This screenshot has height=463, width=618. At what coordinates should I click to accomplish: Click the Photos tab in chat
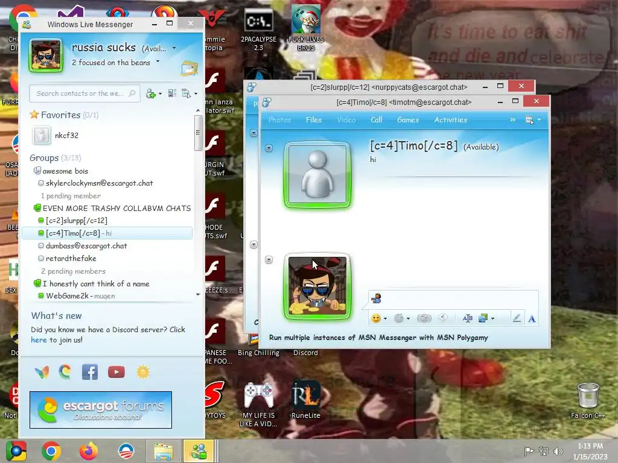pos(279,120)
